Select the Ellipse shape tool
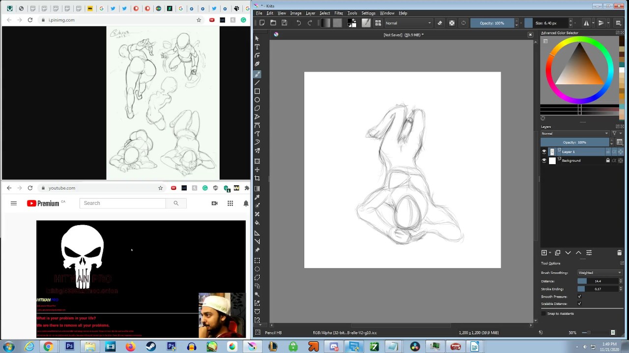The height and width of the screenshot is (353, 629). tap(257, 100)
